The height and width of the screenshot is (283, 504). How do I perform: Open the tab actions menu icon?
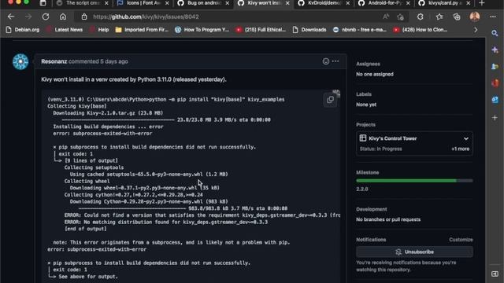coord(43,3)
